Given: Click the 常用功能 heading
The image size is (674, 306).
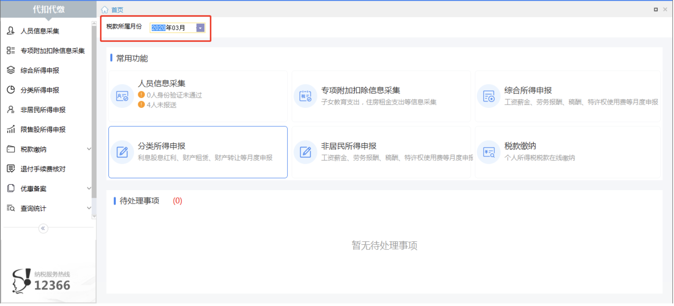Looking at the screenshot, I should [x=132, y=58].
